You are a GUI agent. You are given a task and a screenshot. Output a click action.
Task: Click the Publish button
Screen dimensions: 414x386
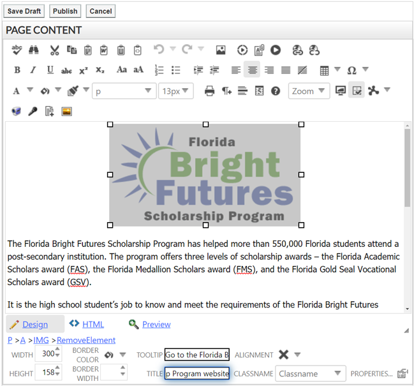[65, 11]
